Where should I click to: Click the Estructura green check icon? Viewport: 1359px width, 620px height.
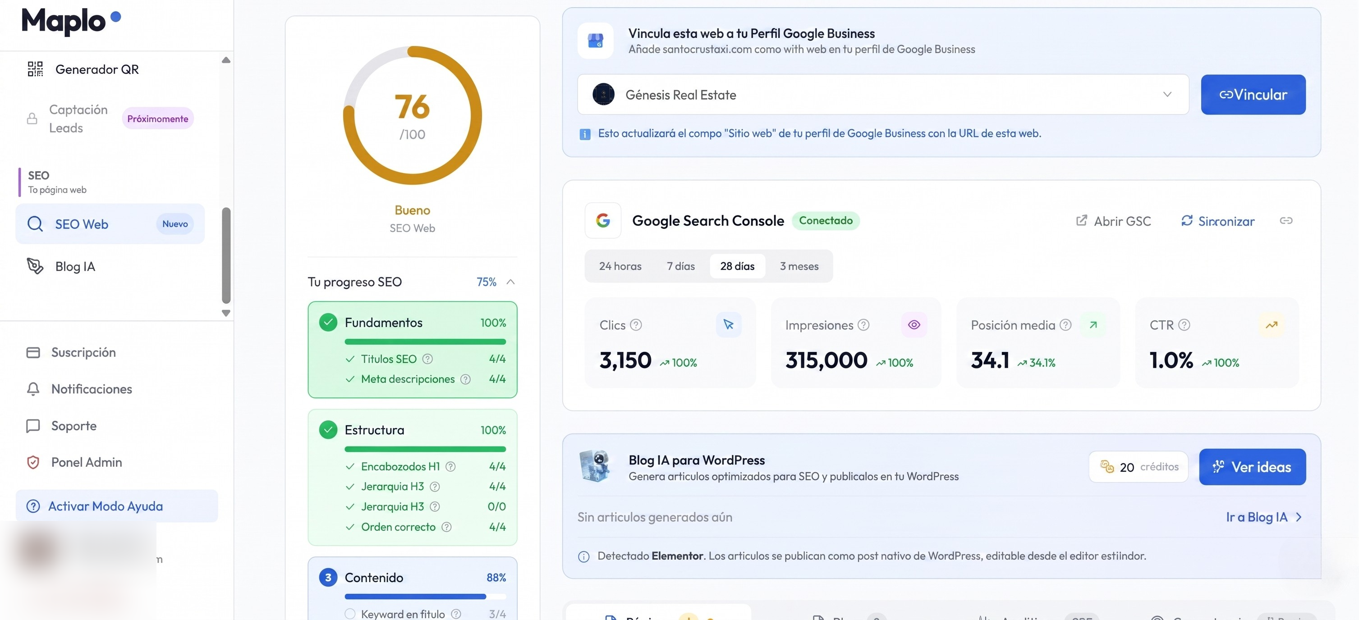328,430
